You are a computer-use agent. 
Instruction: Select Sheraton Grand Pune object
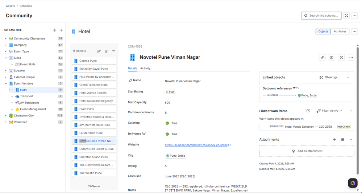coord(94,157)
